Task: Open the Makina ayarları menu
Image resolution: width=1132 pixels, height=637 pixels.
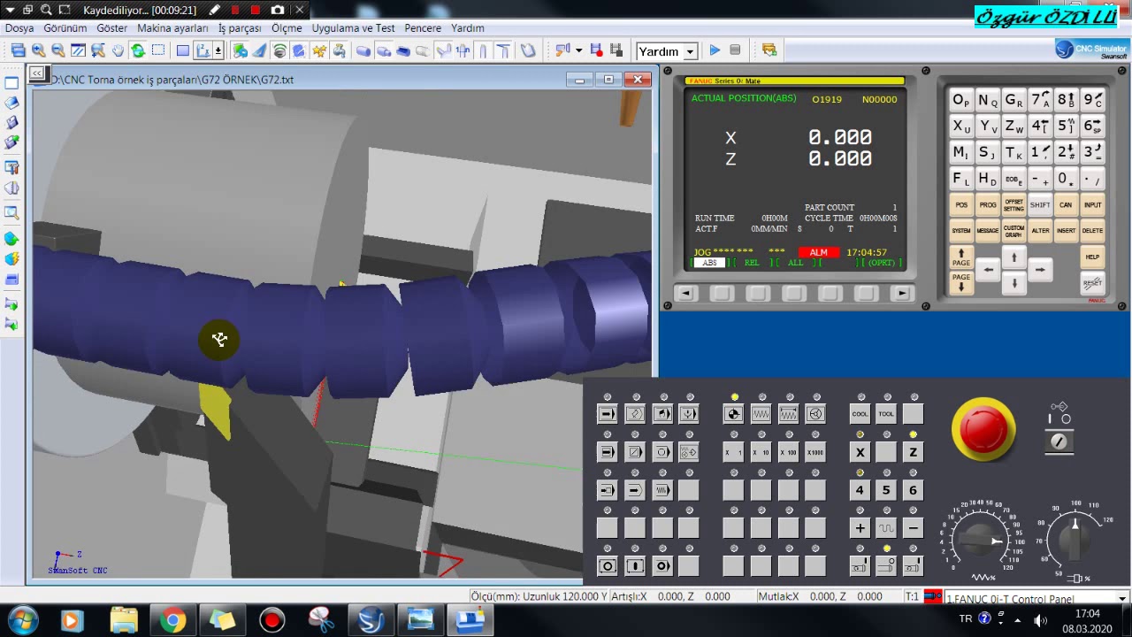Action: click(x=172, y=28)
